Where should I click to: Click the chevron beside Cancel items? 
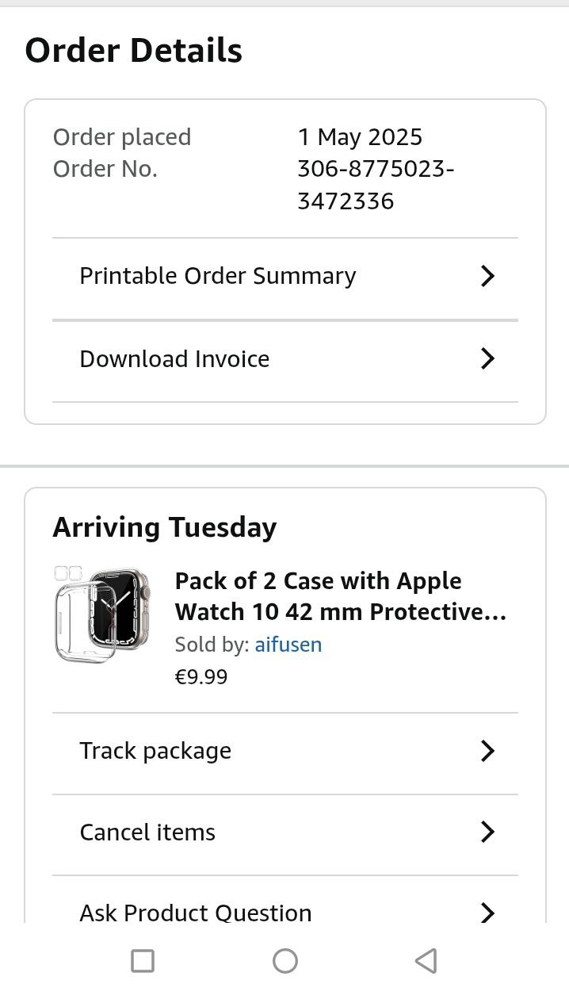coord(487,832)
